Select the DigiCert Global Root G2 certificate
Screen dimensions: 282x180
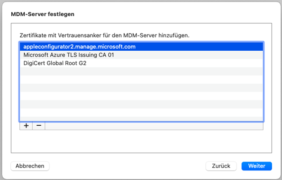[55, 63]
